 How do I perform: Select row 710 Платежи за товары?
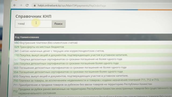point(92,80)
